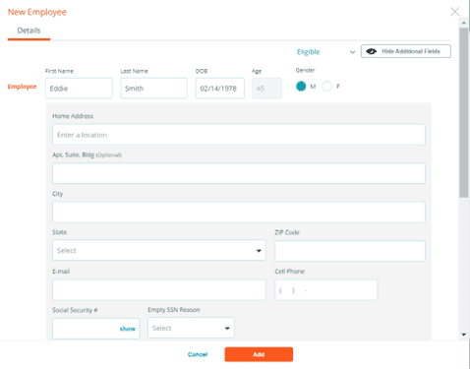The width and height of the screenshot is (470, 369).
Task: Open the Eligible status dropdown
Action: click(326, 52)
